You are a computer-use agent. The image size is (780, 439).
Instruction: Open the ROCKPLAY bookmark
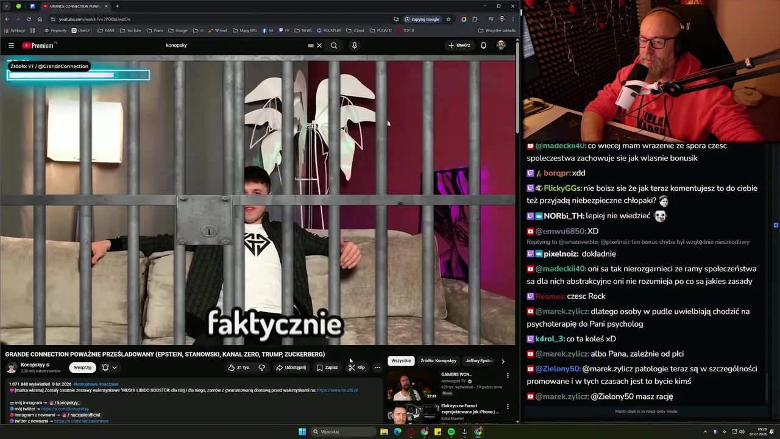(329, 30)
